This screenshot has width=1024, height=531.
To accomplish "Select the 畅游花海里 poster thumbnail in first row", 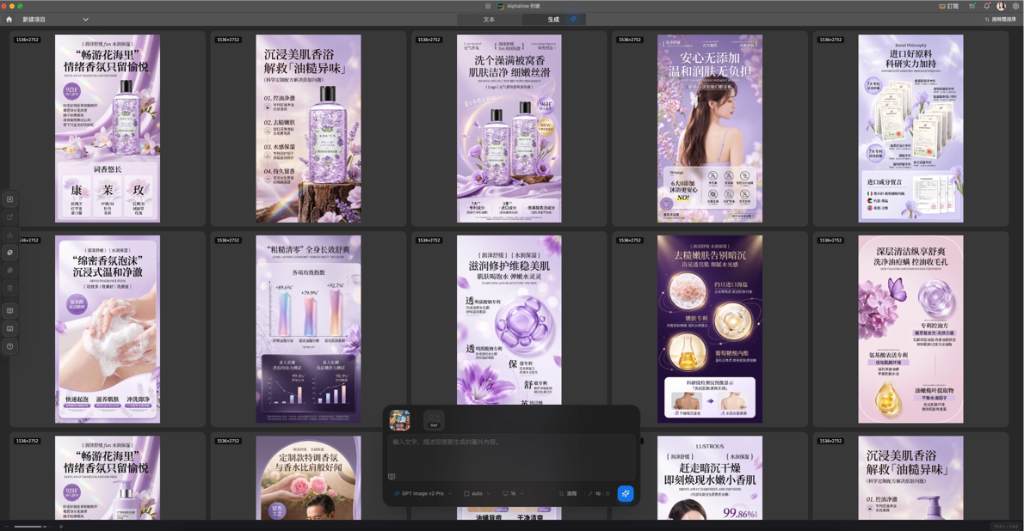I will pyautogui.click(x=107, y=129).
